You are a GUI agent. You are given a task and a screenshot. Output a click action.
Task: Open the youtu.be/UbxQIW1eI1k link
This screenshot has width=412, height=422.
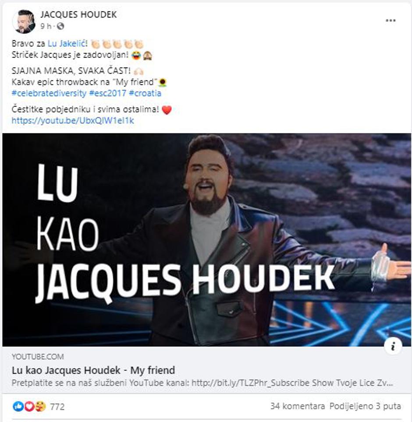click(x=73, y=120)
